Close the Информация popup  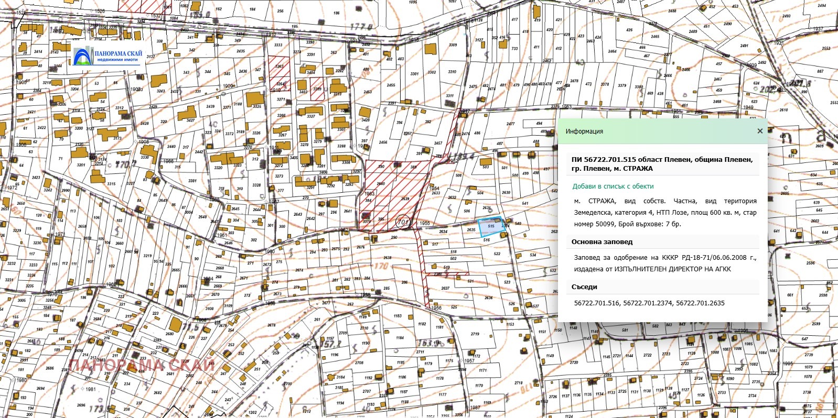[760, 131]
